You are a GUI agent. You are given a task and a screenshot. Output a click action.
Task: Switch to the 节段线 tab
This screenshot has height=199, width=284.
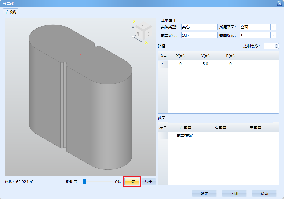tap(11, 12)
